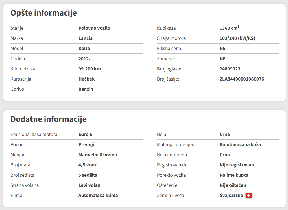Click the 'Broj oglasa:' label
The width and height of the screenshot is (288, 210).
click(x=169, y=69)
